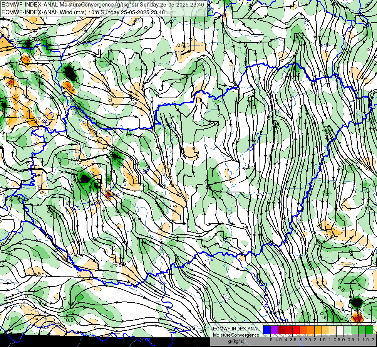Click the g/(kg*s) unit label in legend
The width and height of the screenshot is (377, 347).
236,342
